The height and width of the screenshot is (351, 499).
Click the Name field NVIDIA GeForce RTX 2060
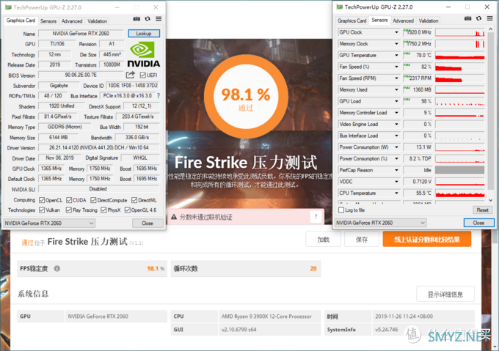pos(81,34)
